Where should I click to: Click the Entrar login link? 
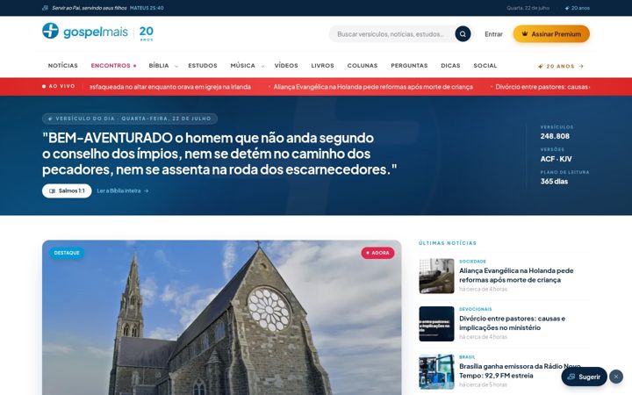(493, 34)
